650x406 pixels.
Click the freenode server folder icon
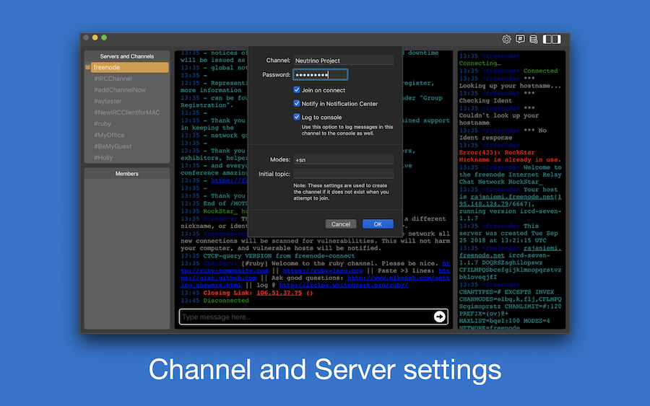(x=88, y=67)
